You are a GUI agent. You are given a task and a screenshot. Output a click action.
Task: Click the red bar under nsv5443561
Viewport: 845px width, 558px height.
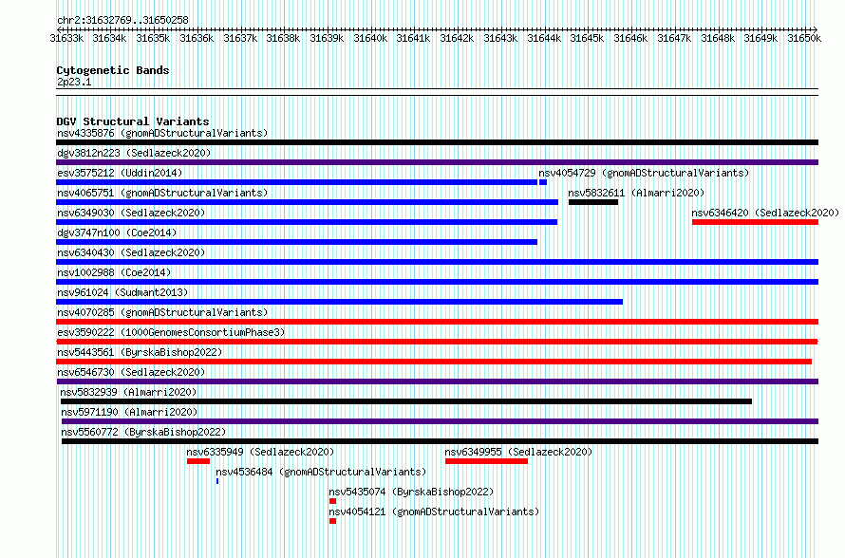(434, 362)
